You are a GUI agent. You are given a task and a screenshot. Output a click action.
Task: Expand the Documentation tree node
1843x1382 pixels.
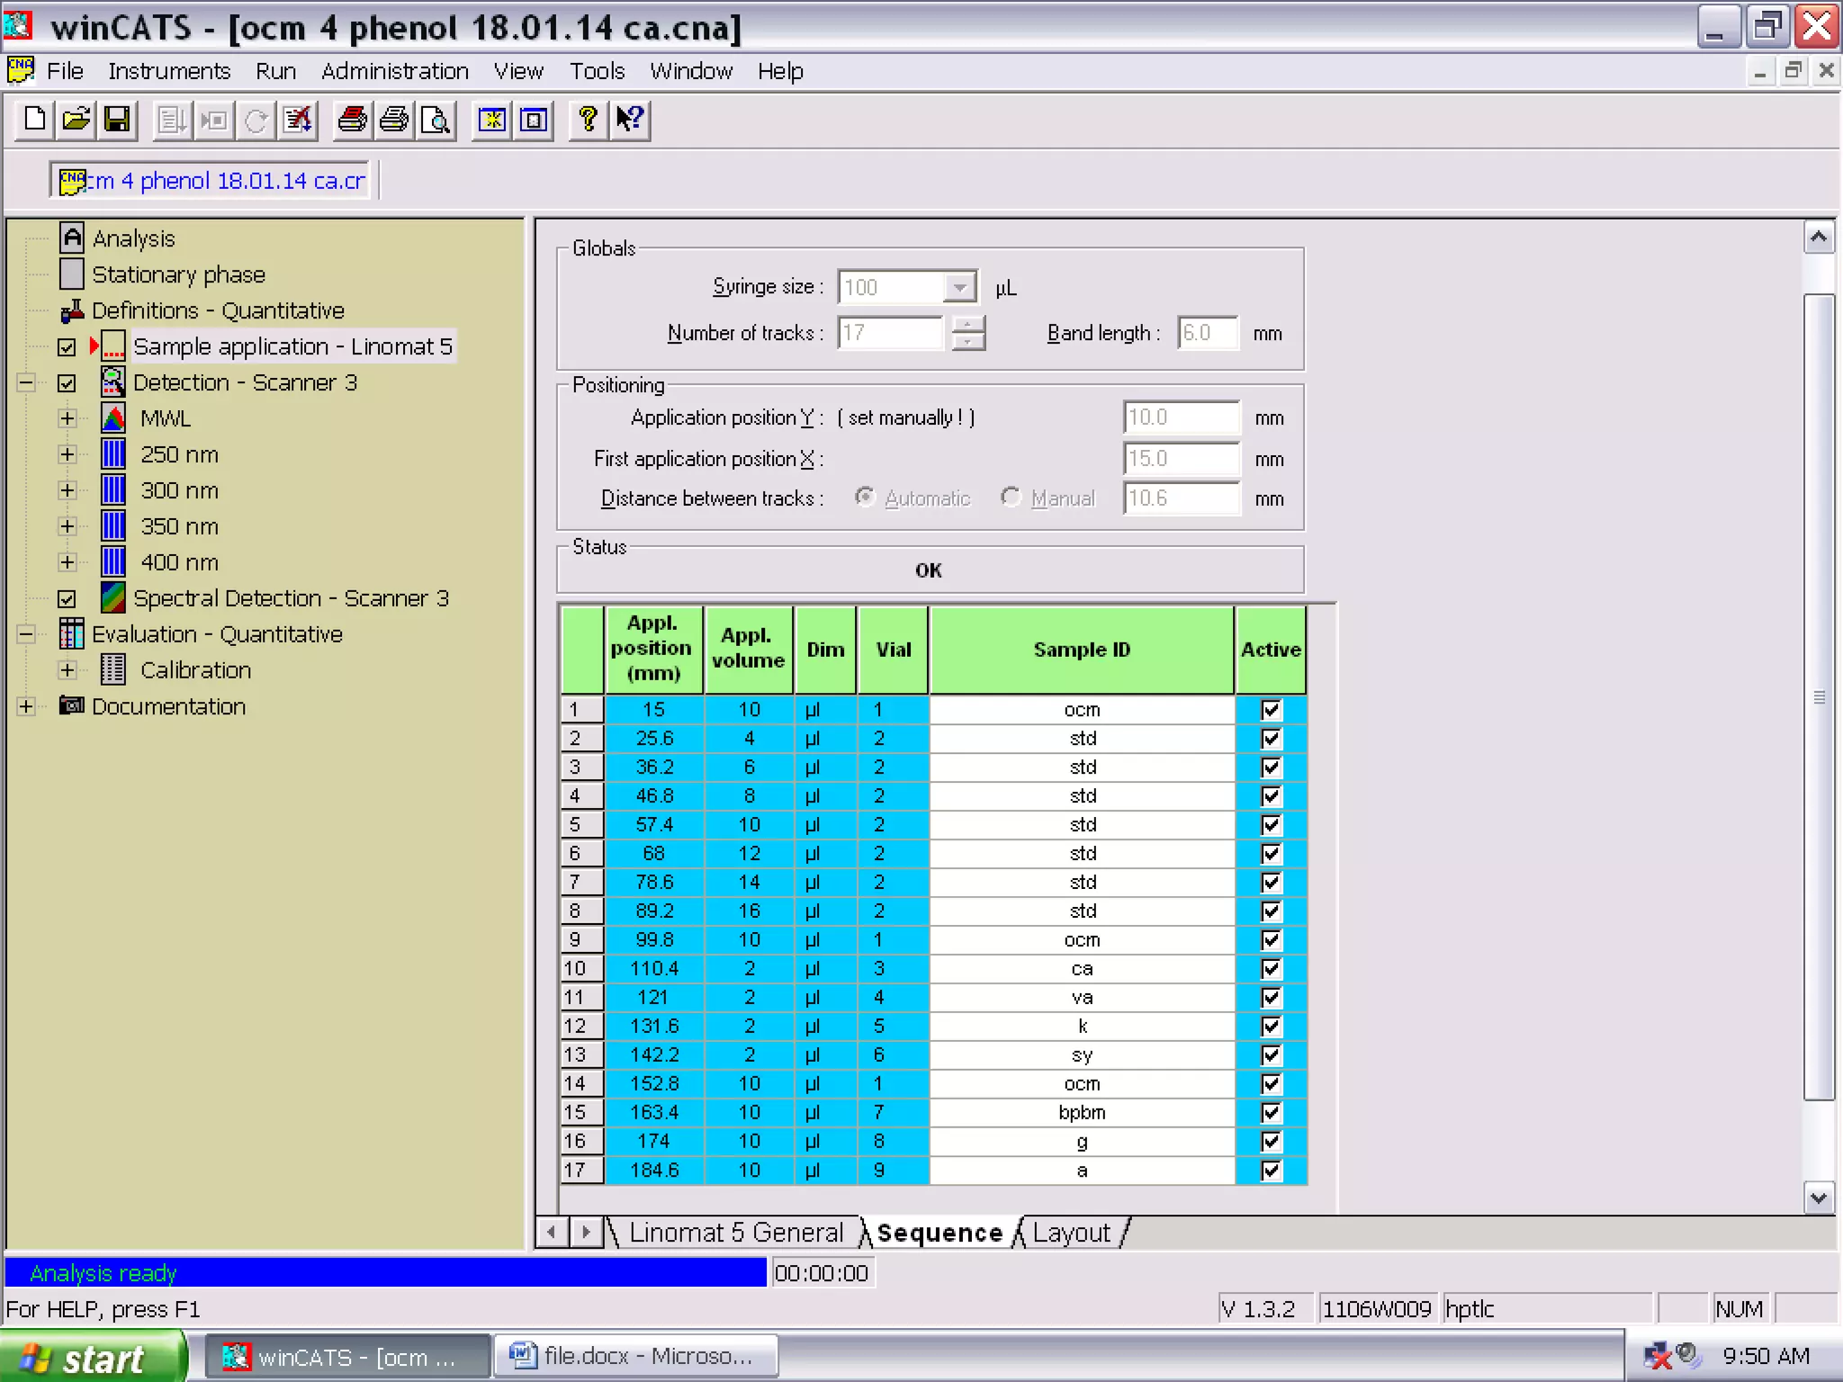26,706
